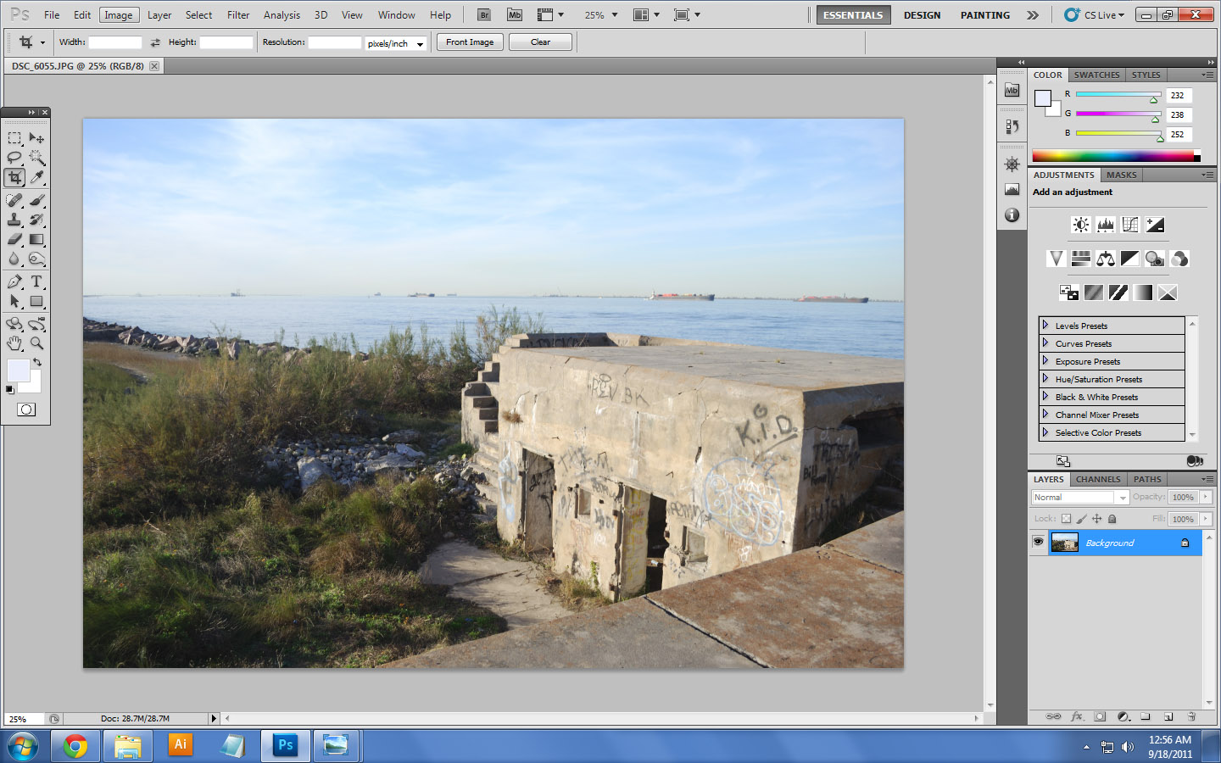Select the Gradient tool
The width and height of the screenshot is (1221, 763).
(x=36, y=239)
